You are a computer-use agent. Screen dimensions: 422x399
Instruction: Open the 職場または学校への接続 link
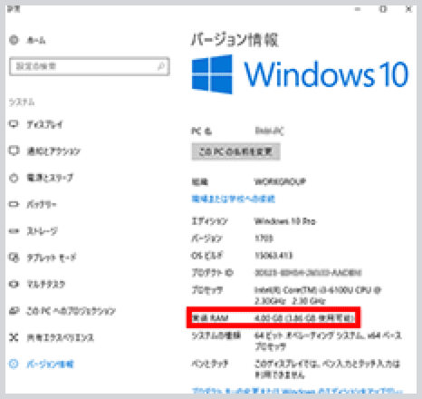coord(234,199)
